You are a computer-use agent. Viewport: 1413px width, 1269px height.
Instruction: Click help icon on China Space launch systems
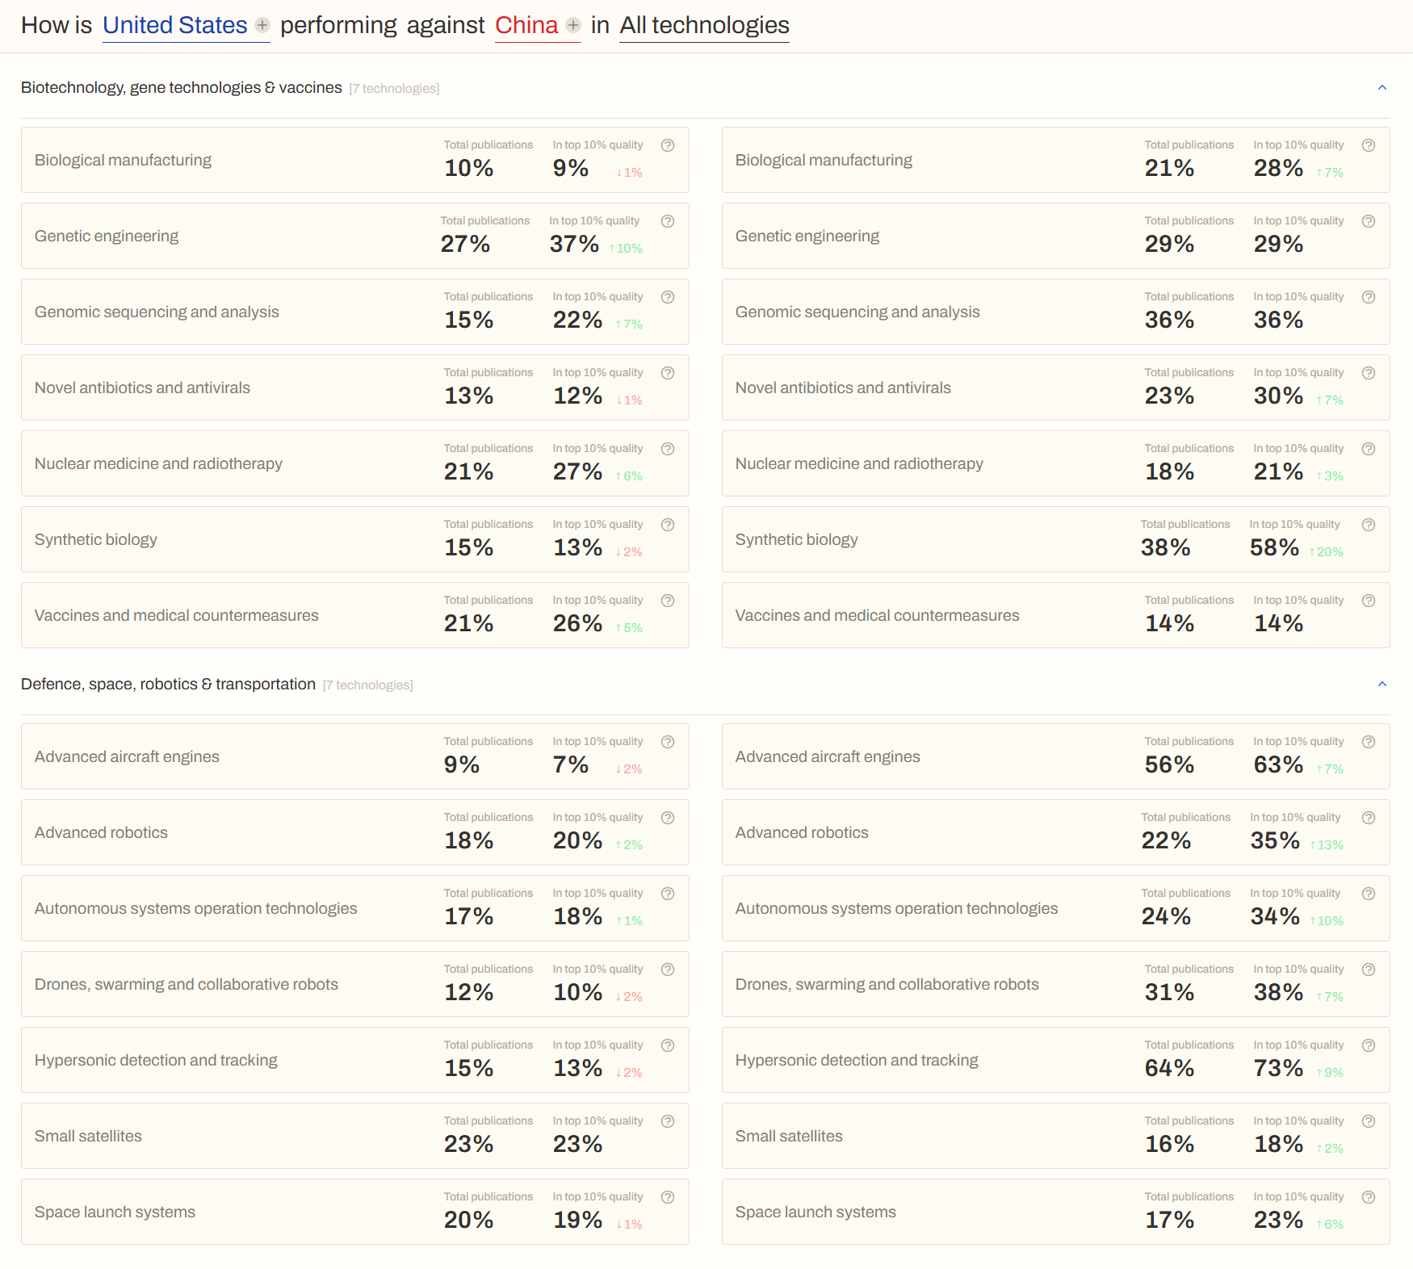(1369, 1197)
